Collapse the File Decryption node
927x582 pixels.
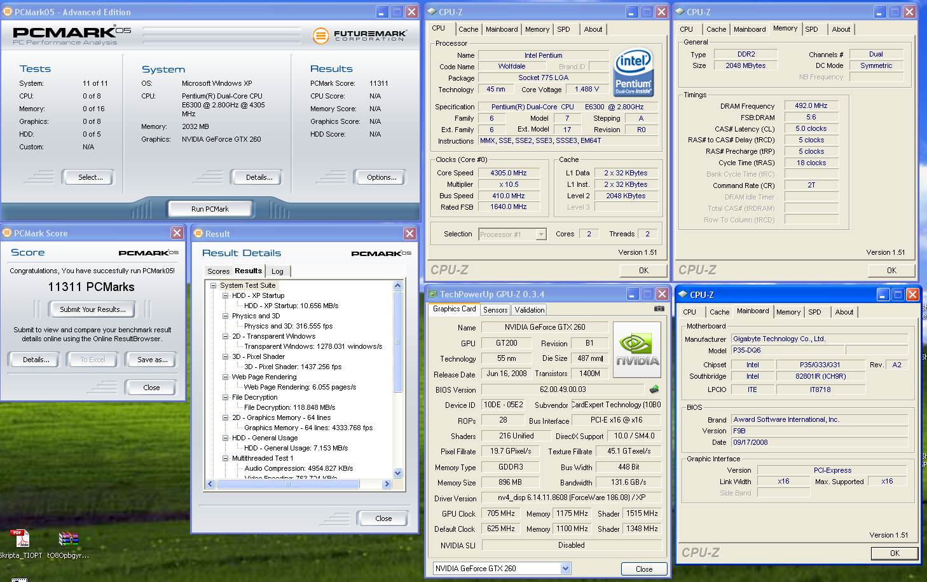[x=225, y=397]
